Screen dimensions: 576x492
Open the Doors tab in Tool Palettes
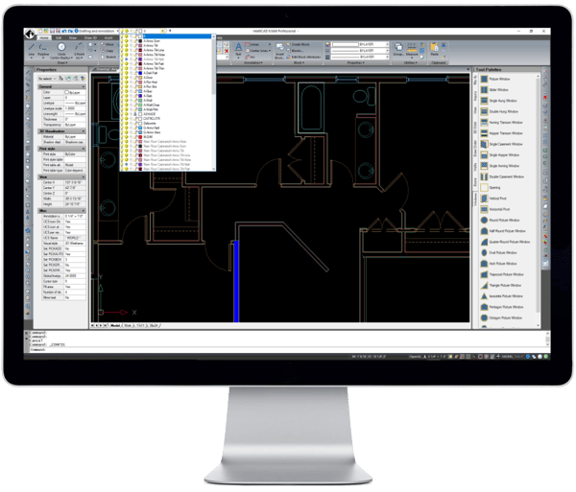point(474,182)
